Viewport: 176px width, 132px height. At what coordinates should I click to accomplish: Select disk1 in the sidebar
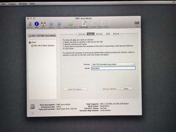(32, 42)
